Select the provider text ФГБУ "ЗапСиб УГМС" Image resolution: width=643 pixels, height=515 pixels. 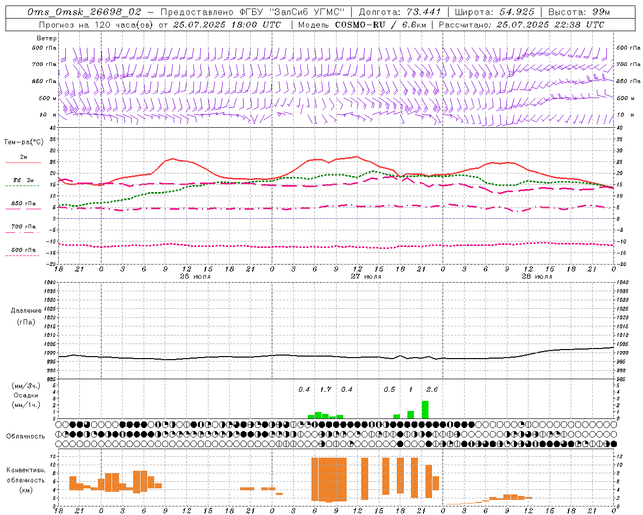coord(292,12)
